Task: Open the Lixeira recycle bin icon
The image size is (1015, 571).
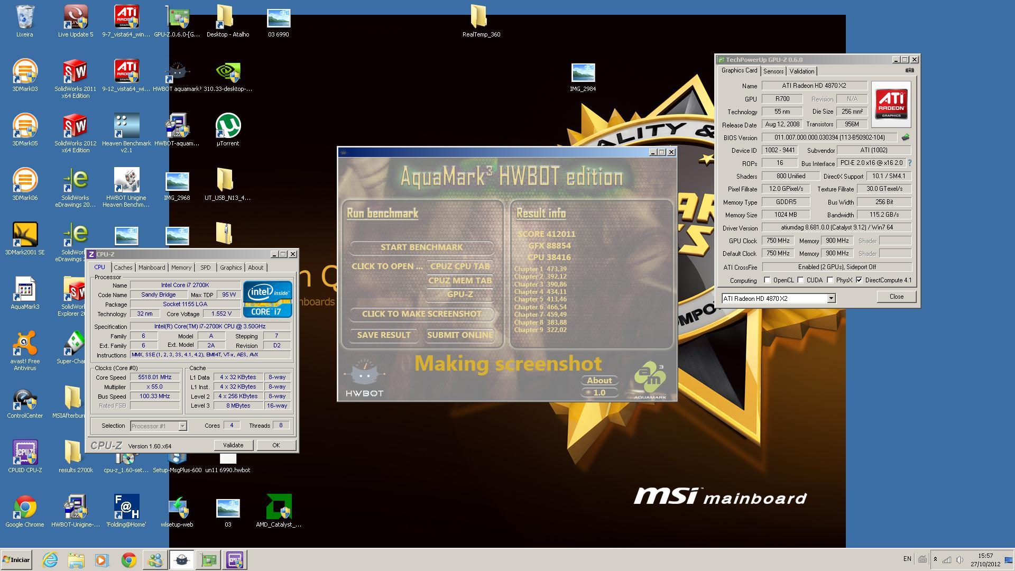Action: tap(25, 21)
